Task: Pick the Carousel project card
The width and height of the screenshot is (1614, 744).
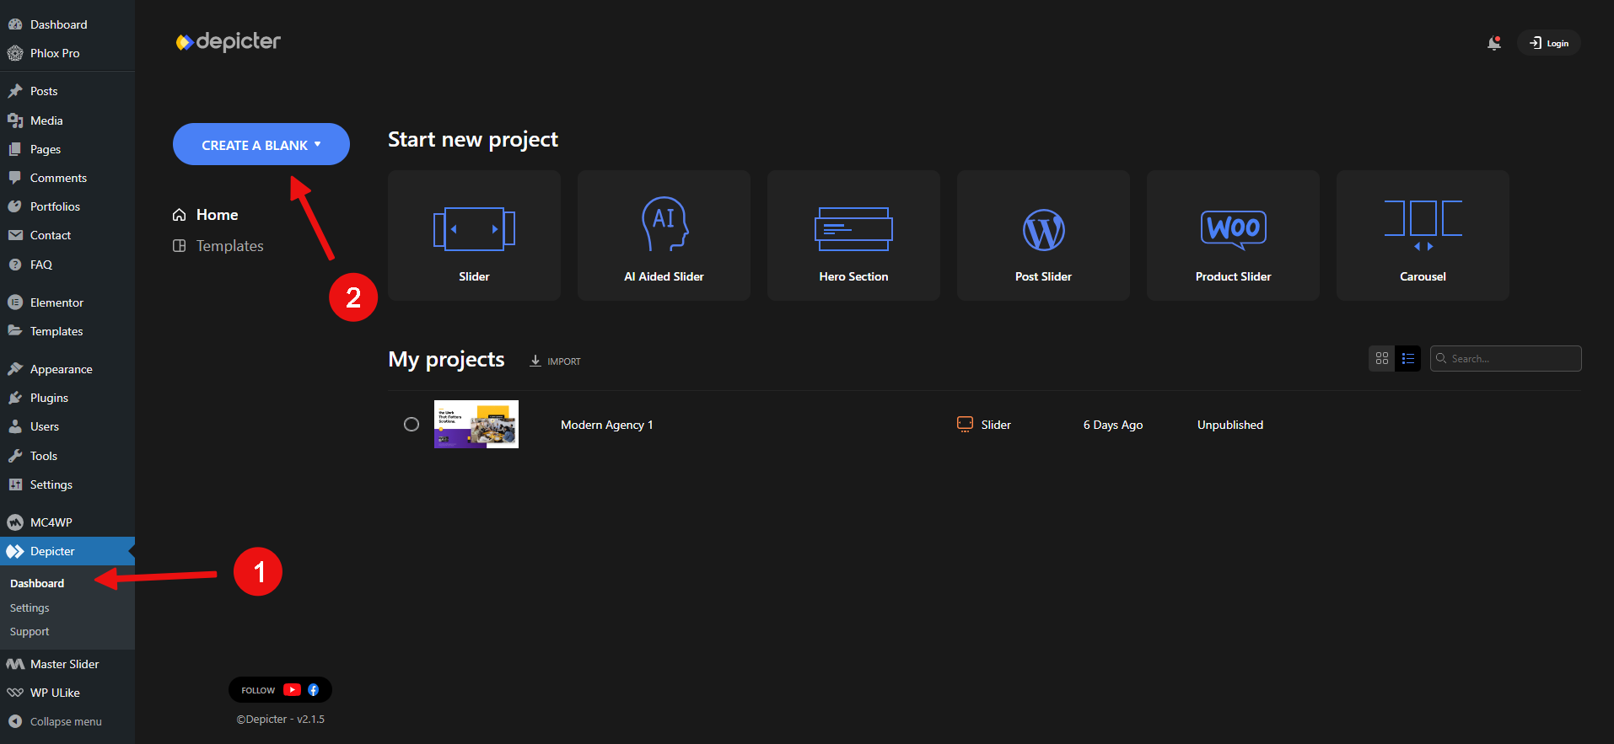Action: [1423, 235]
